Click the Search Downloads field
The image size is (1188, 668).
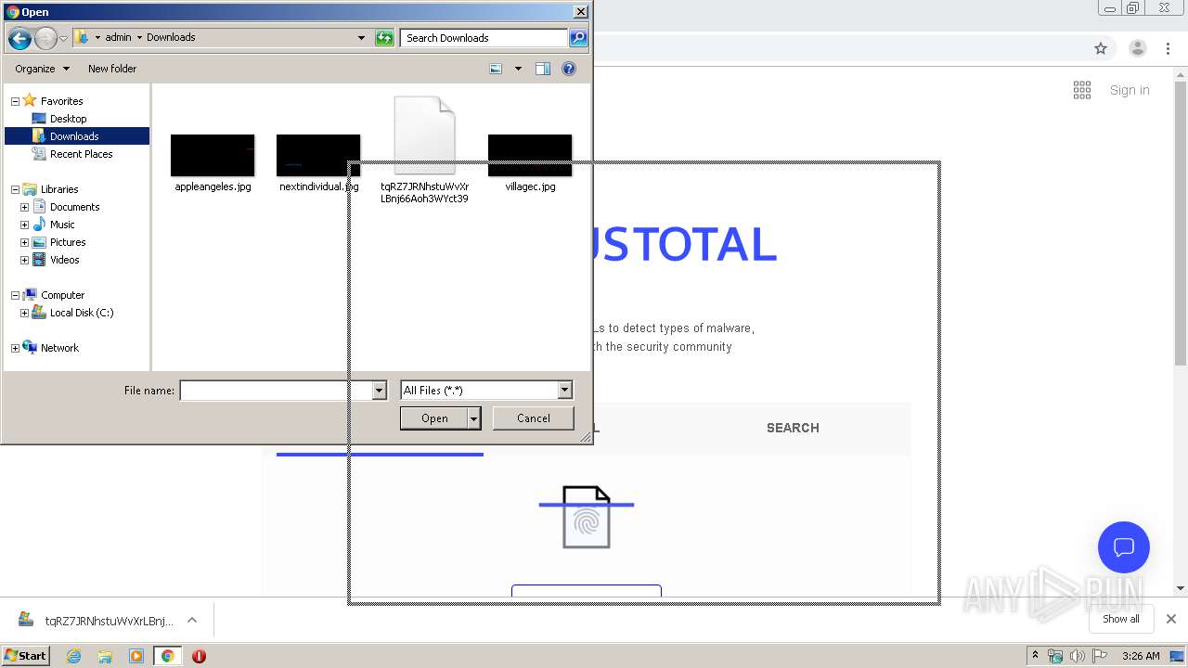tap(484, 38)
